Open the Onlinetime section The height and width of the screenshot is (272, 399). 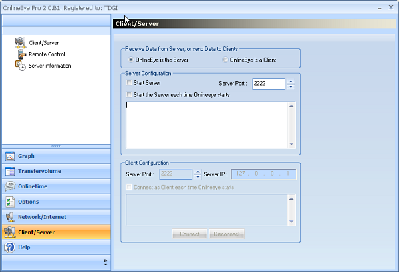(57, 186)
